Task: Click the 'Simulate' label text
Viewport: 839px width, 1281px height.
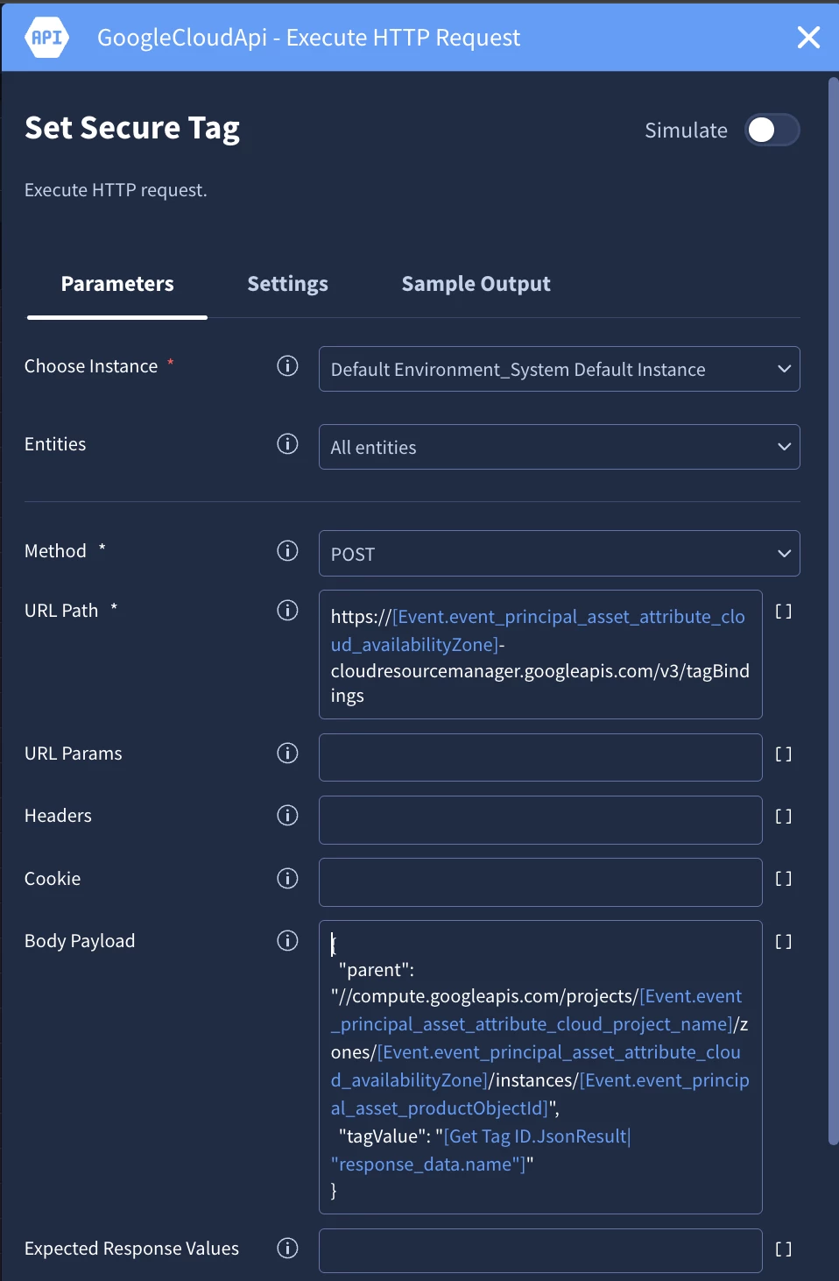Action: coord(686,131)
